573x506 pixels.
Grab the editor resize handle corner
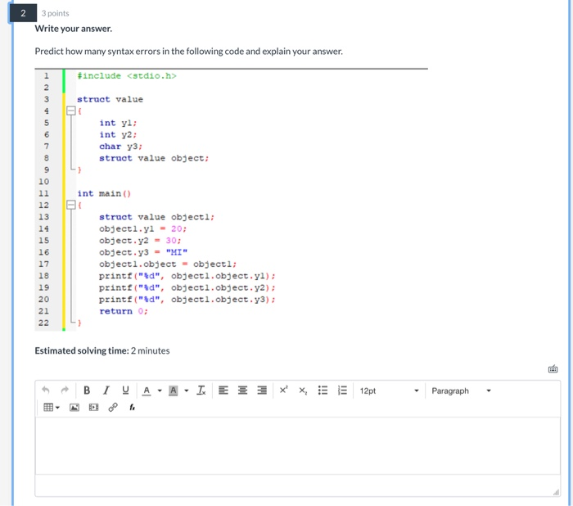click(556, 492)
